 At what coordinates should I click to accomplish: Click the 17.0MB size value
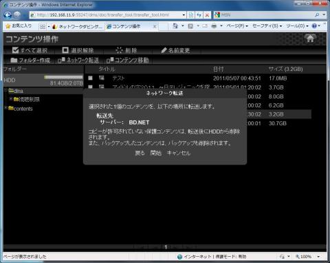coord(278,78)
